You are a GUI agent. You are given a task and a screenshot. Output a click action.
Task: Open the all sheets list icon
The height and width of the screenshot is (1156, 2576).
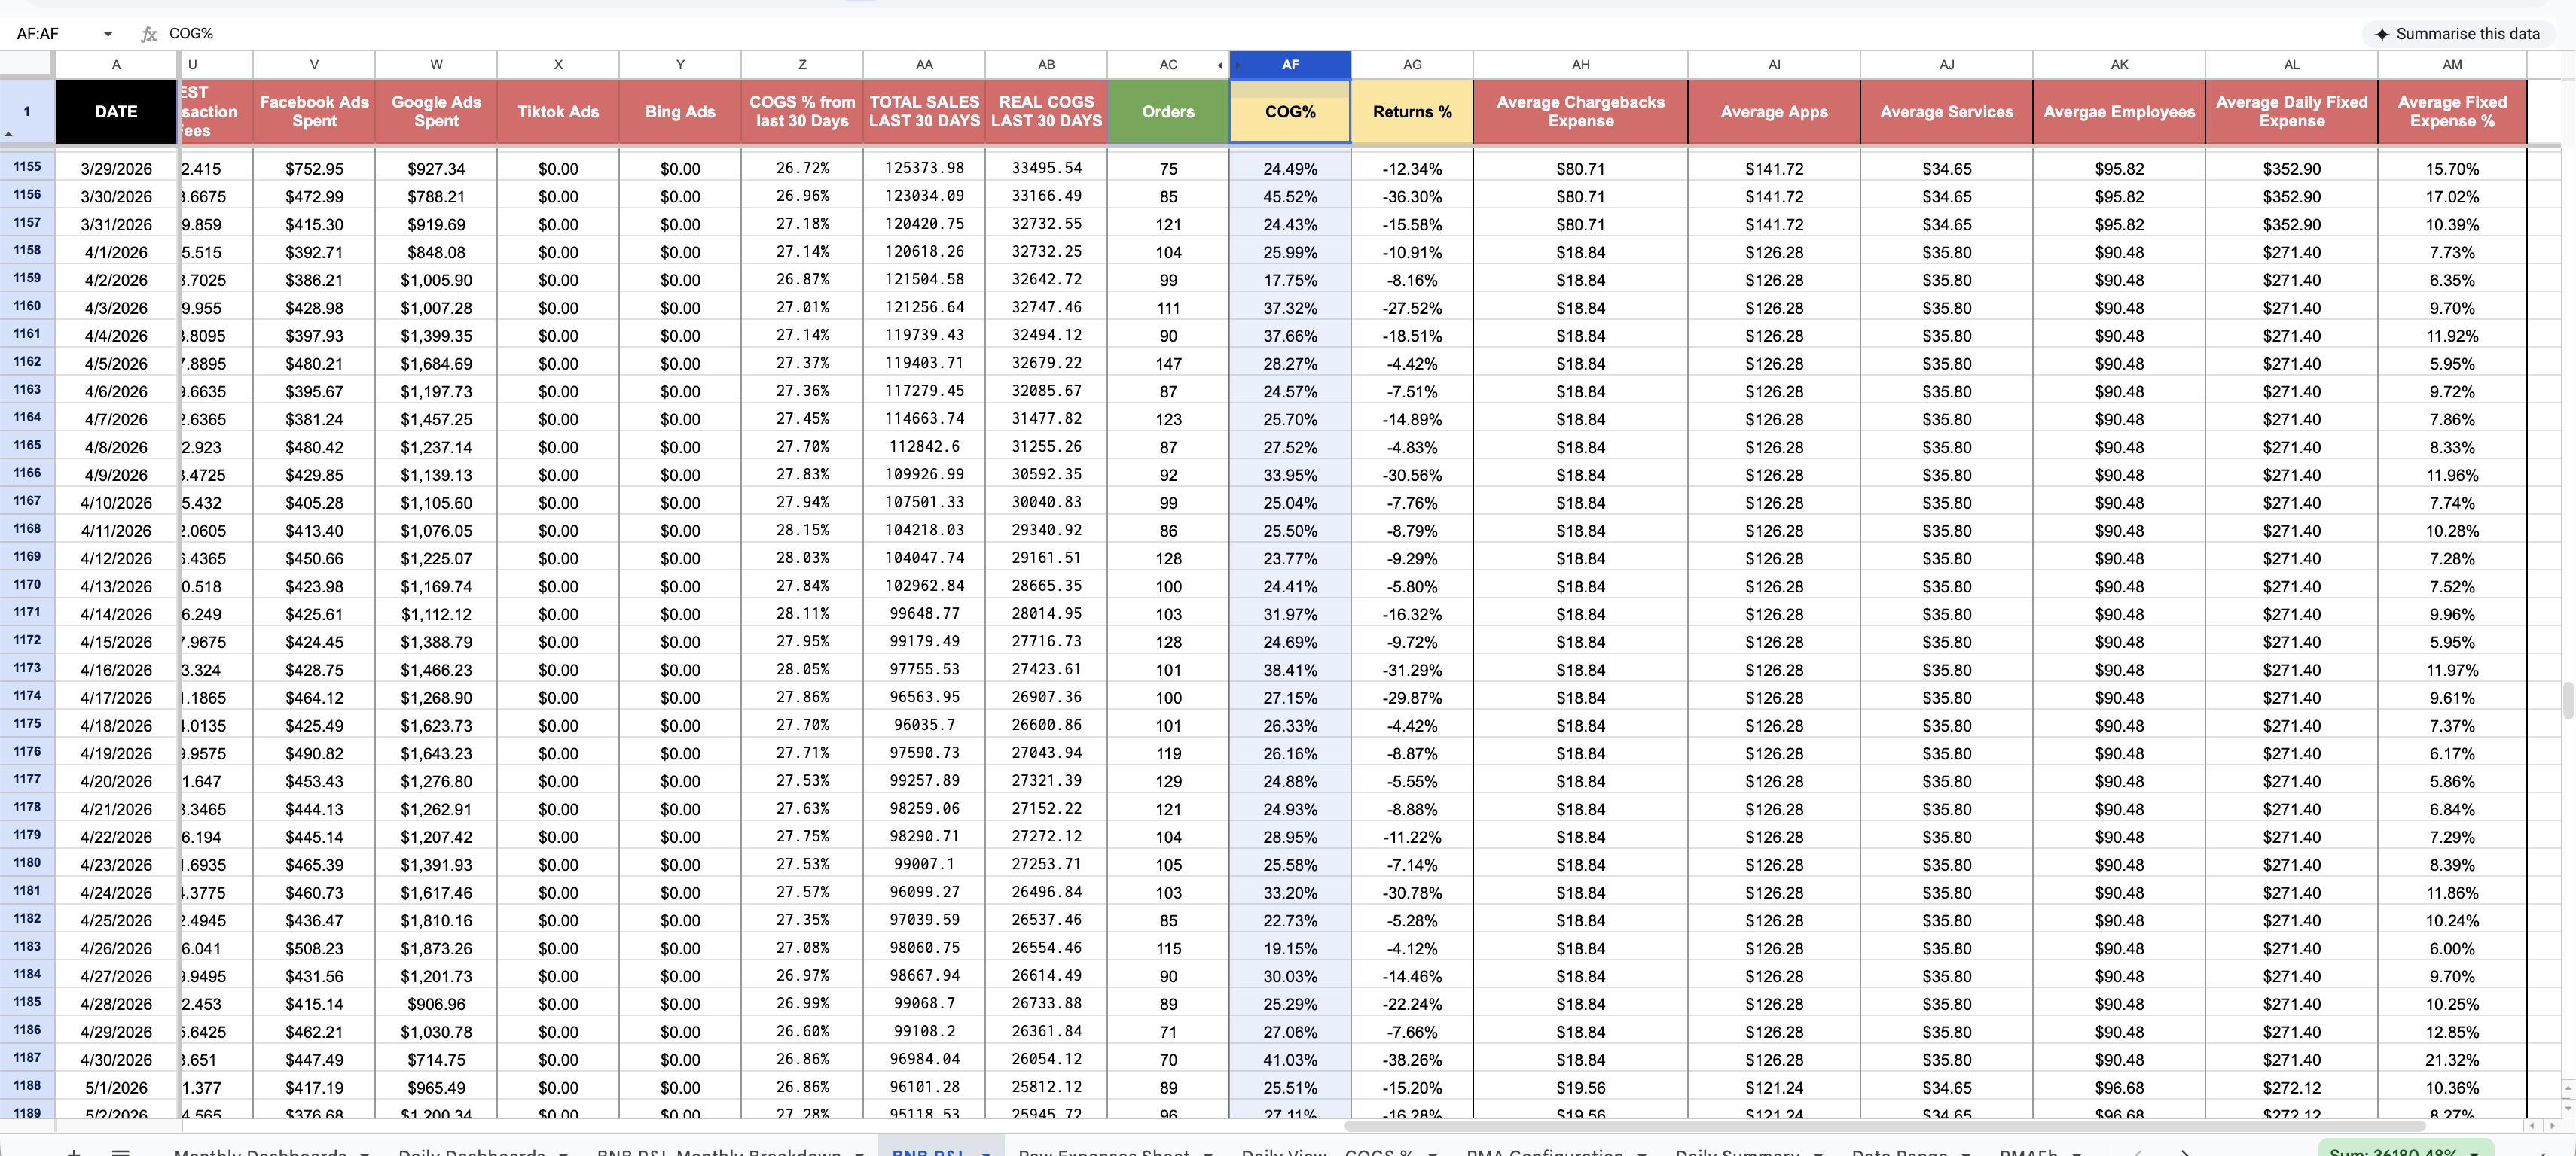click(121, 1152)
